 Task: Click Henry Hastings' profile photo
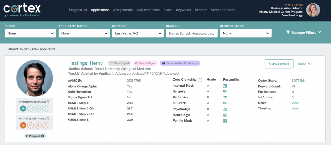coord(35,78)
